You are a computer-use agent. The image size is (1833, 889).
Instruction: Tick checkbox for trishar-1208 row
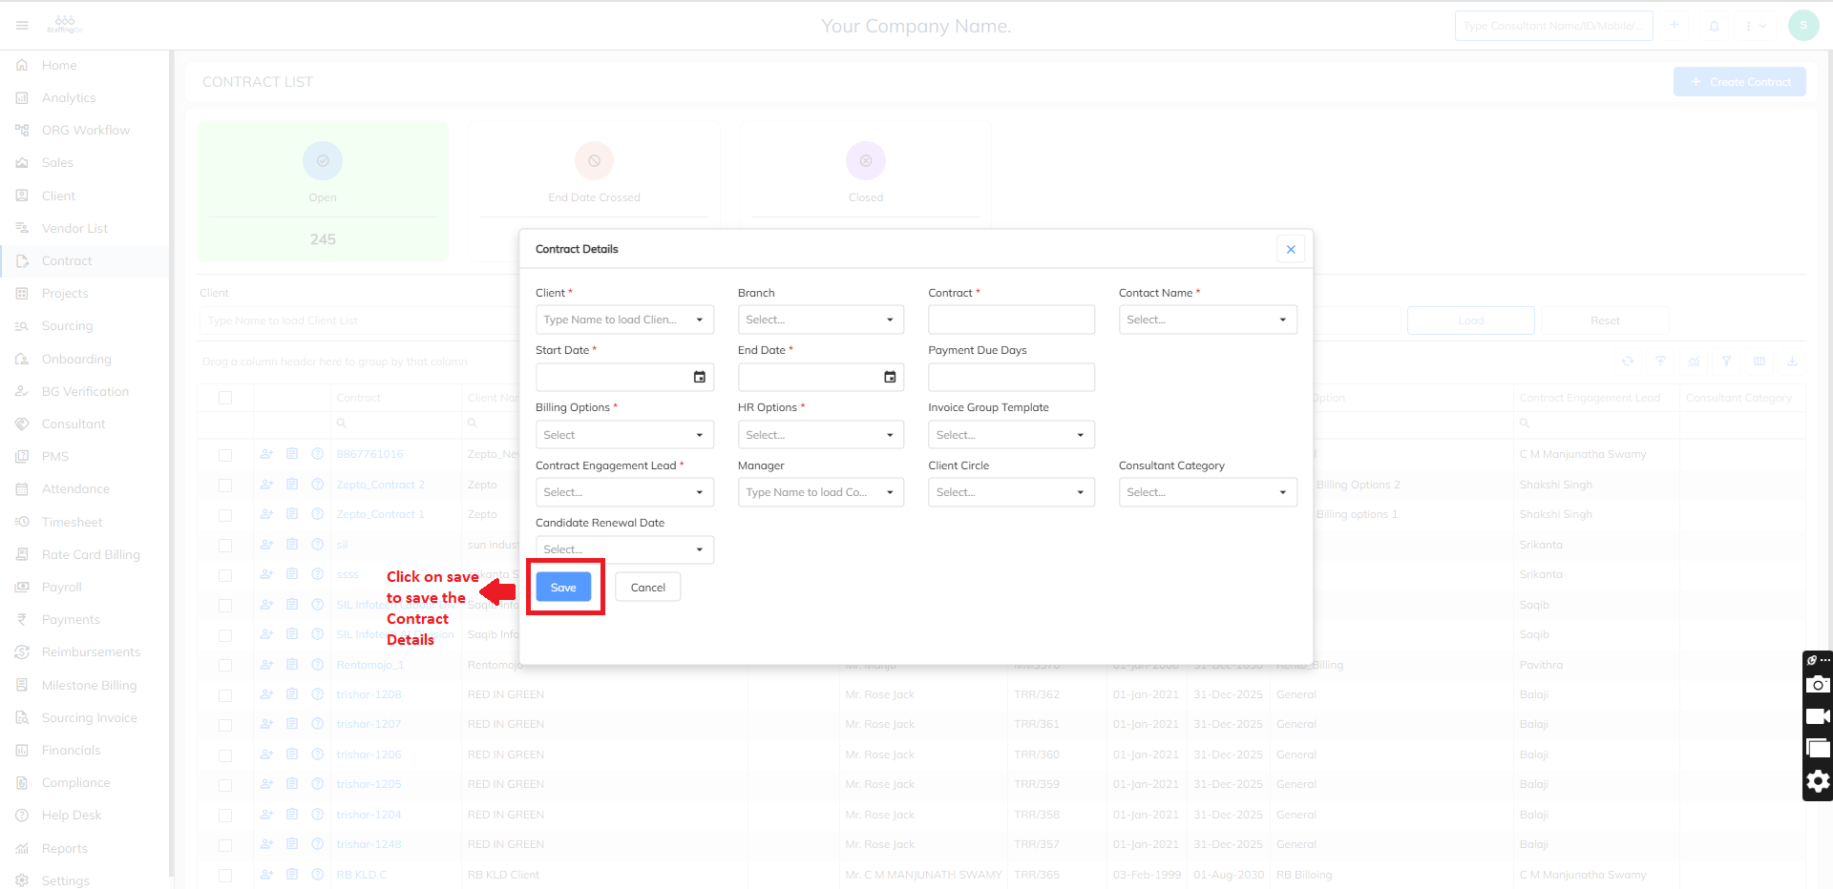tap(225, 695)
